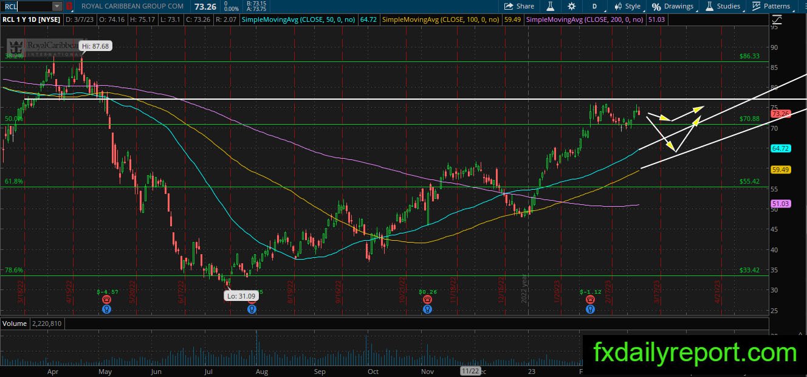Click the '$0.26' earnings value
The width and height of the screenshot is (807, 377).
(x=429, y=292)
